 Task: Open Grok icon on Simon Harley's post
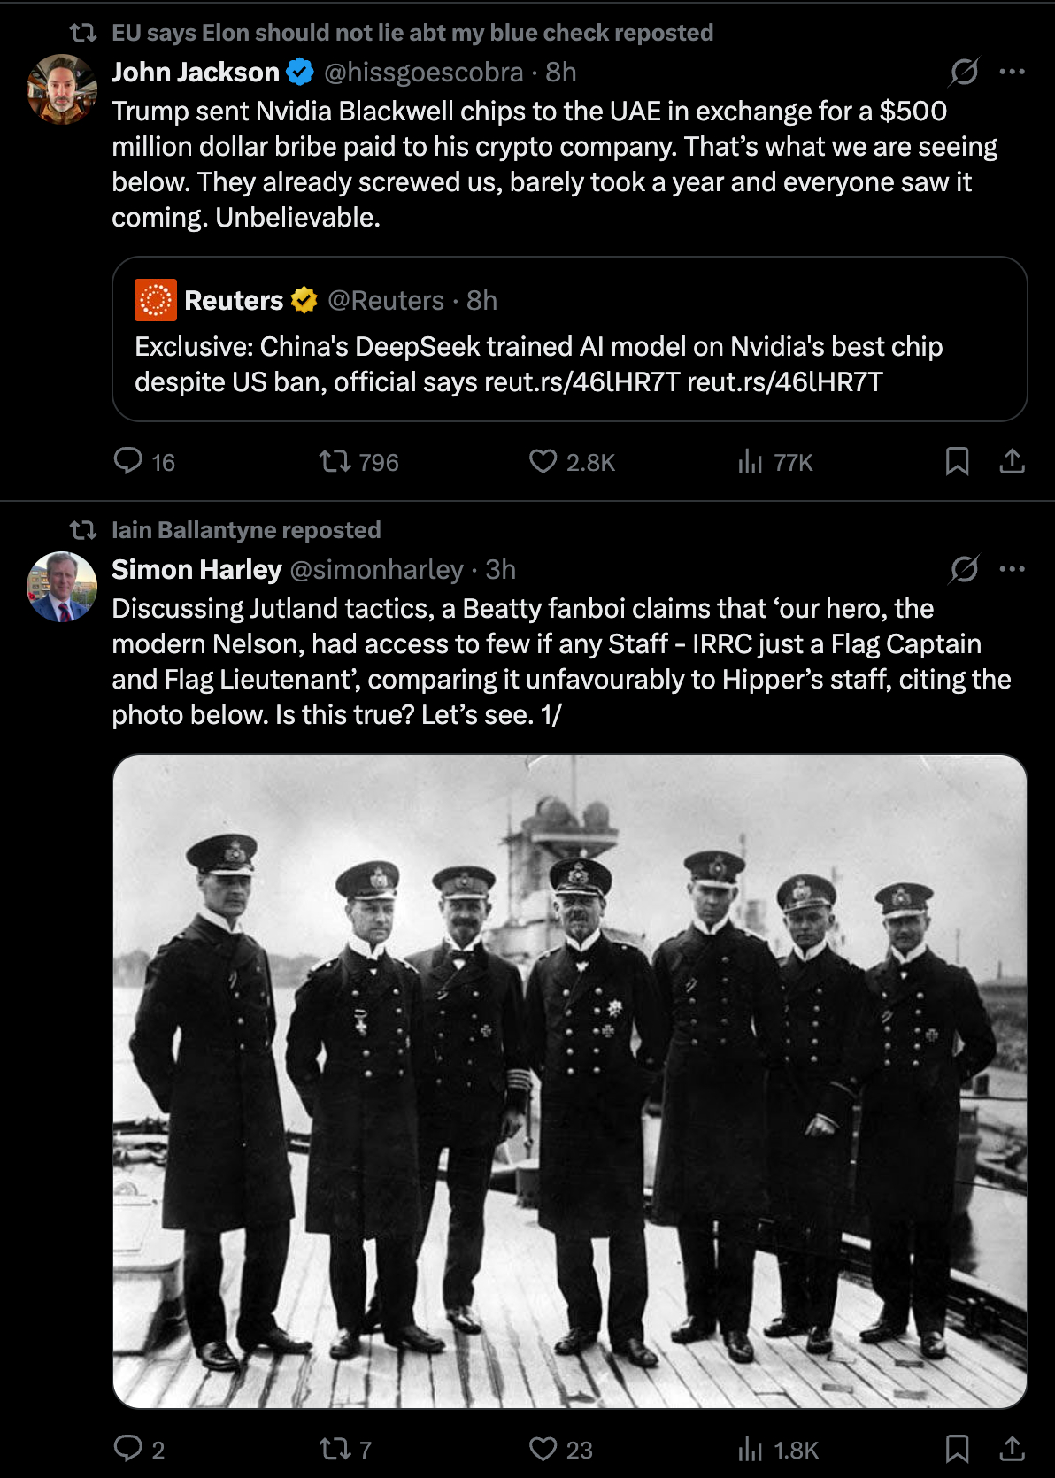(x=964, y=569)
